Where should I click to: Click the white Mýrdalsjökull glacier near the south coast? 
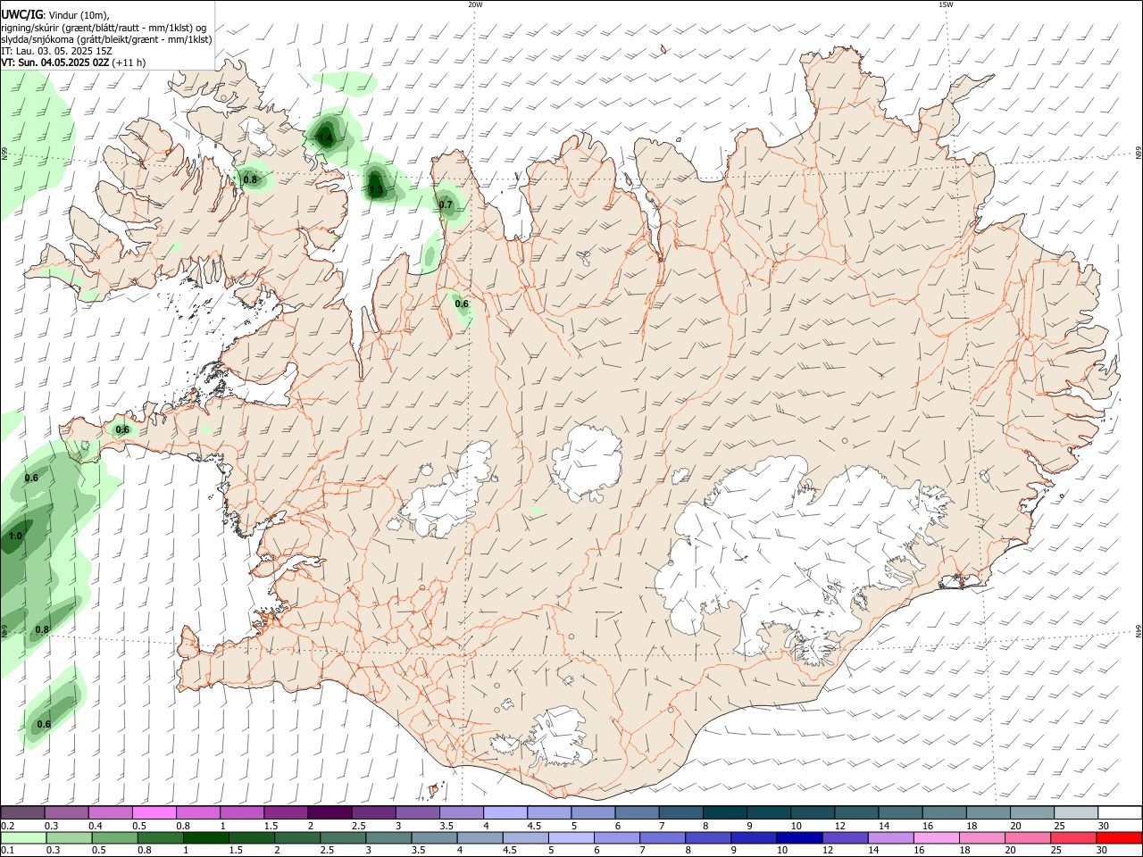tap(559, 736)
